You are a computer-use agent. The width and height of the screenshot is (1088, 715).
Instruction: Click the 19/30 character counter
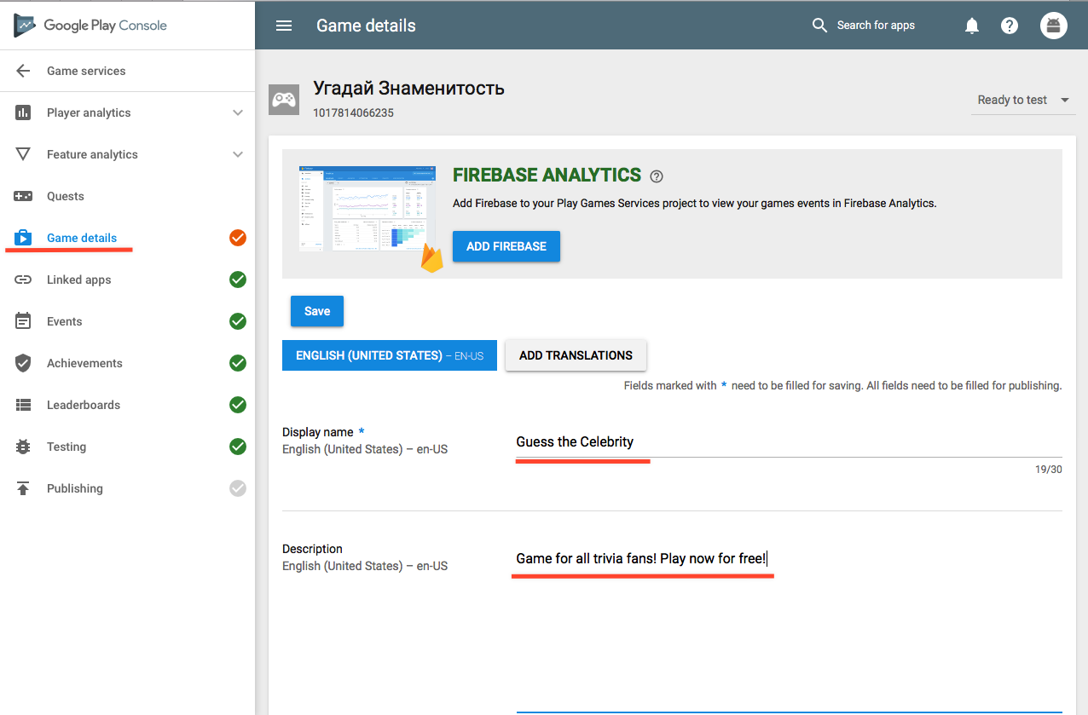pyautogui.click(x=1049, y=470)
